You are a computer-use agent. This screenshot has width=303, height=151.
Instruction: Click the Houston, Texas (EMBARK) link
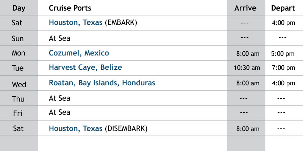tap(76, 23)
